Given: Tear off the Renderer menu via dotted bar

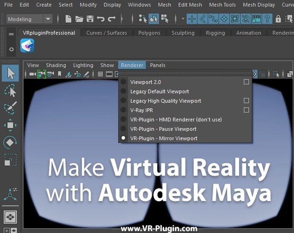Looking at the screenshot, I should pyautogui.click(x=185, y=73).
